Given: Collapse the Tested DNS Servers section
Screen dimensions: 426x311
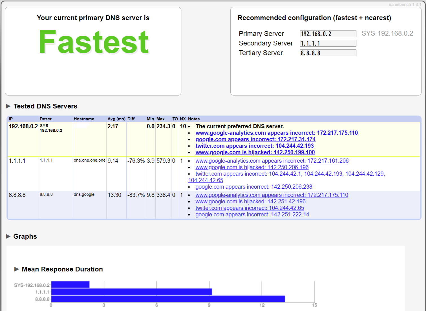Looking at the screenshot, I should click(8, 106).
